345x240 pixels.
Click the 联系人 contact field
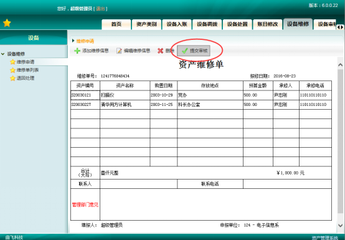coord(138,184)
